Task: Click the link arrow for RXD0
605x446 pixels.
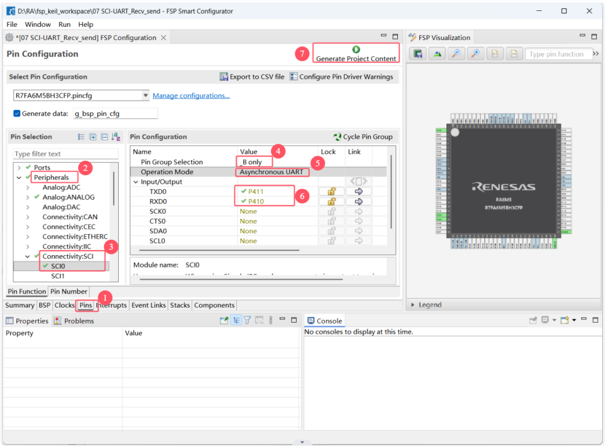Action: click(x=358, y=201)
